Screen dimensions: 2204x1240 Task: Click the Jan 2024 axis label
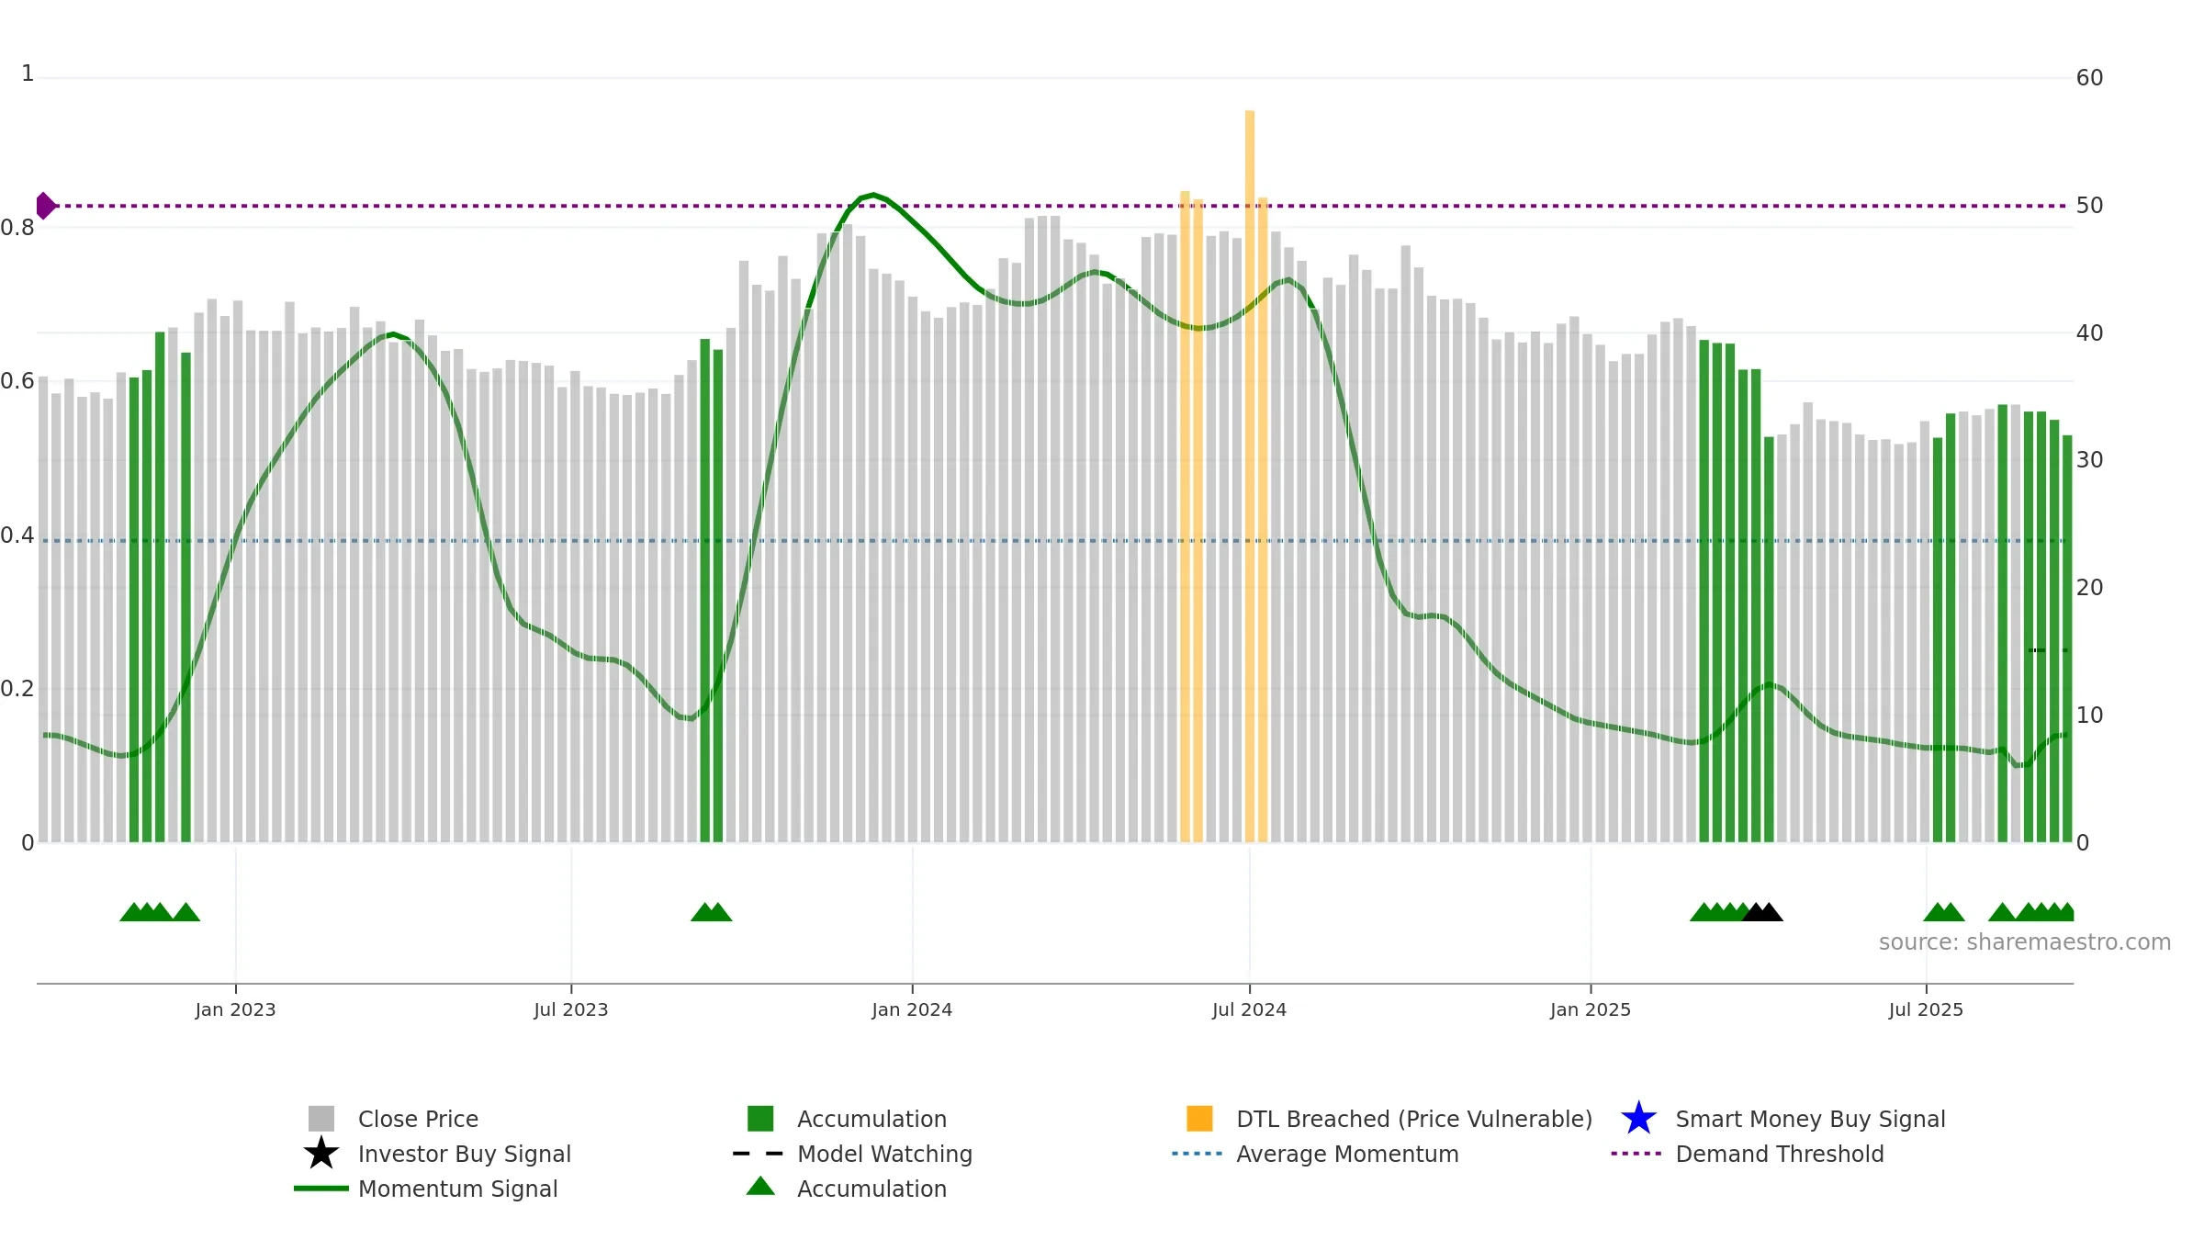pyautogui.click(x=912, y=1010)
